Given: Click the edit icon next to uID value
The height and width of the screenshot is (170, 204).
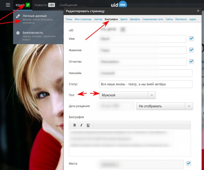Looking at the screenshot, I should tap(122, 29).
